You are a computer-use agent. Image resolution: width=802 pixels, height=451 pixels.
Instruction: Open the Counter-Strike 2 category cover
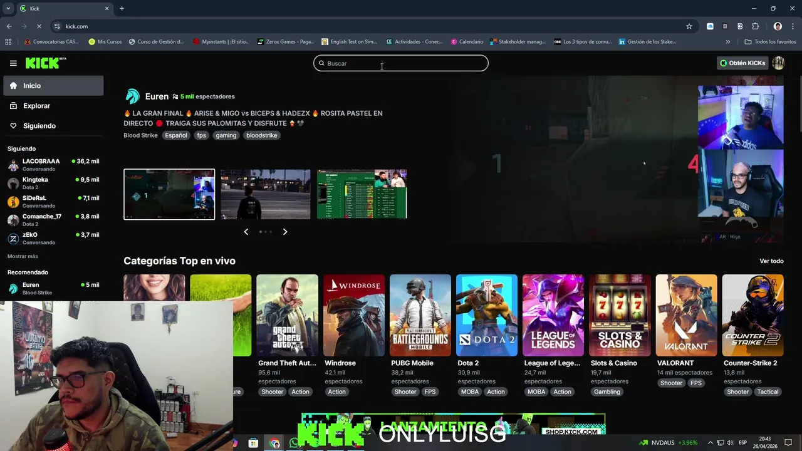tap(753, 315)
